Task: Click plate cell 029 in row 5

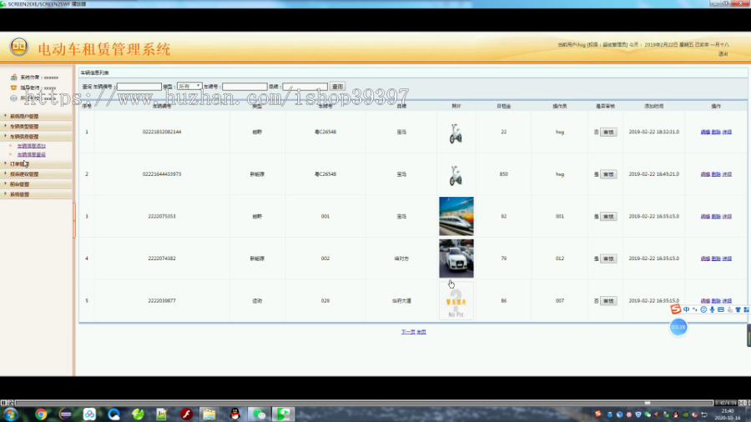Action: point(325,301)
